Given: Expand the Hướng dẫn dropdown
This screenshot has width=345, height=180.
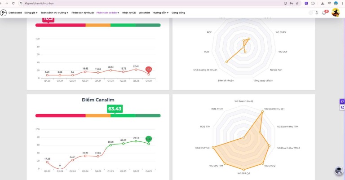Looking at the screenshot, I should pyautogui.click(x=160, y=13).
